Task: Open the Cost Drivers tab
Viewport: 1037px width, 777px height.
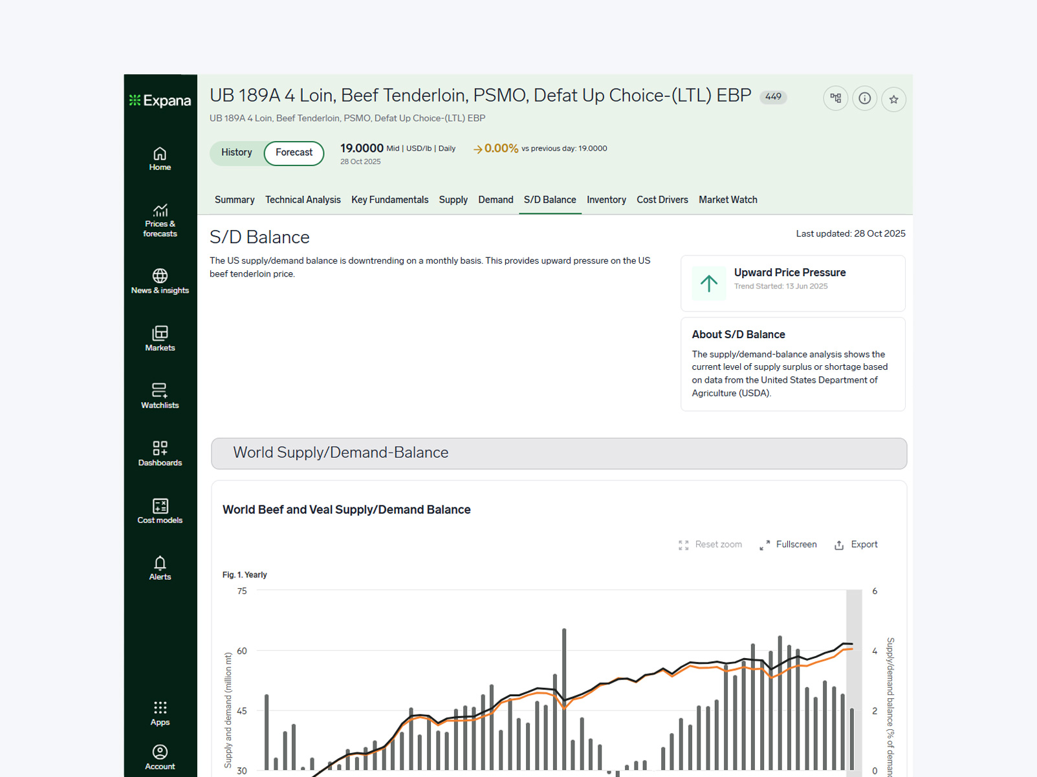Action: point(662,200)
